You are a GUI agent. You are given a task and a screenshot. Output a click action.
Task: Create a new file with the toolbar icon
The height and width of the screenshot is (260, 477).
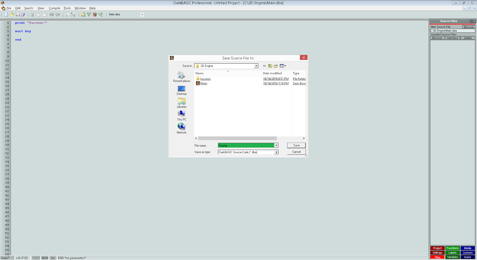tap(6, 15)
